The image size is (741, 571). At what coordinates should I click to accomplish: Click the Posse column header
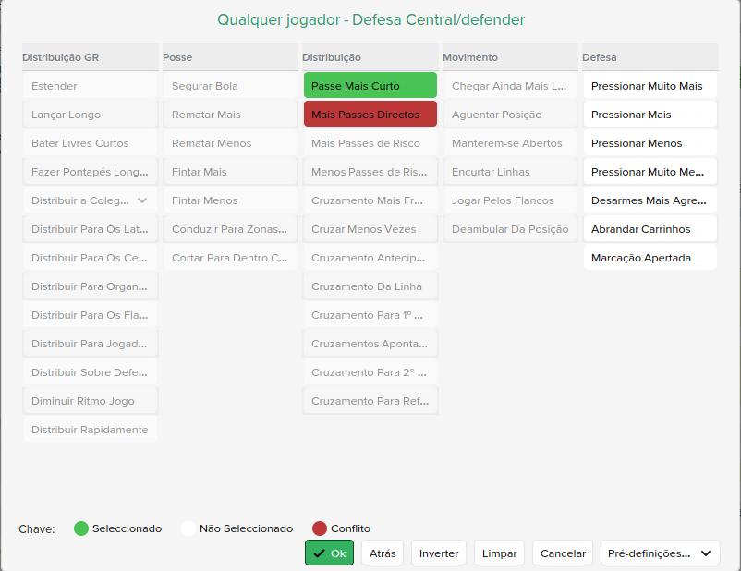pos(230,57)
